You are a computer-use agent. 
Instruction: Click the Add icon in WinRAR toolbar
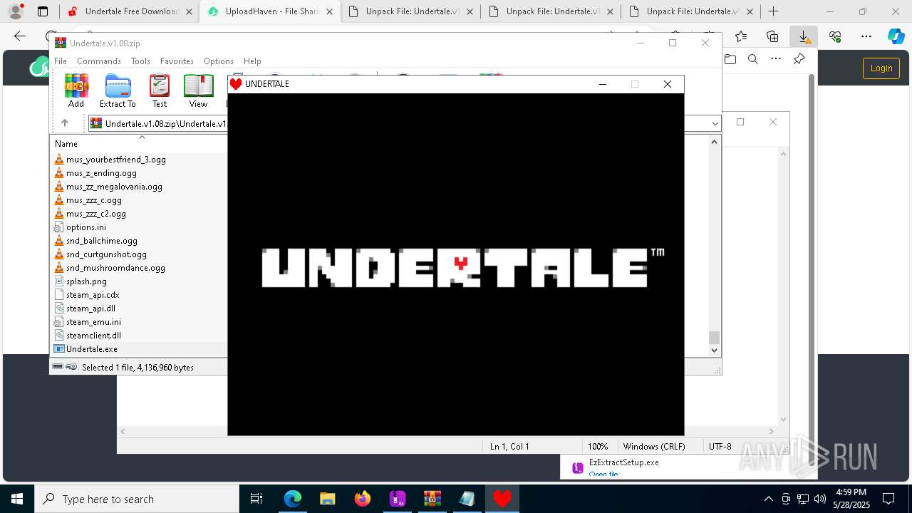pos(76,90)
